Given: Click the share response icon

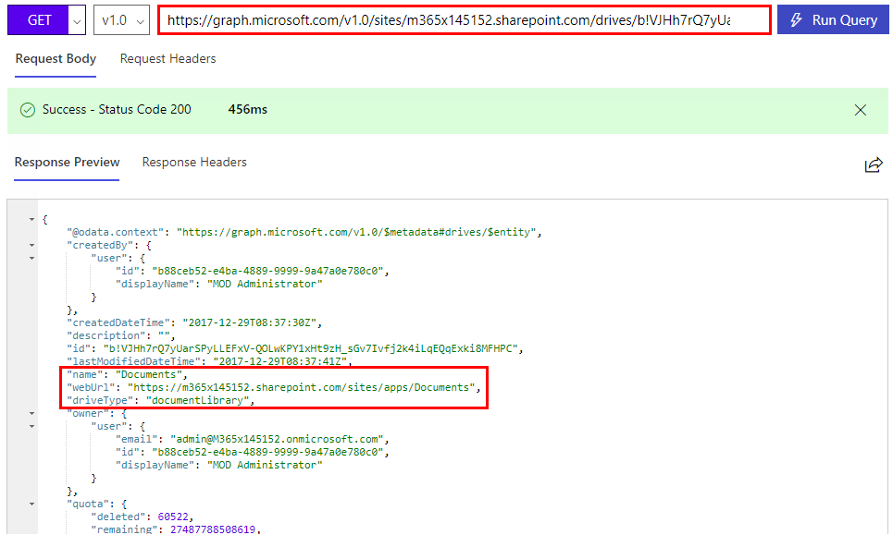Looking at the screenshot, I should coord(873,164).
